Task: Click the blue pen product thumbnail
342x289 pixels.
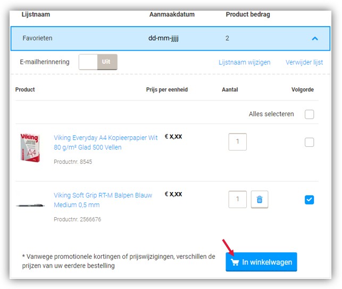Action: (30, 205)
